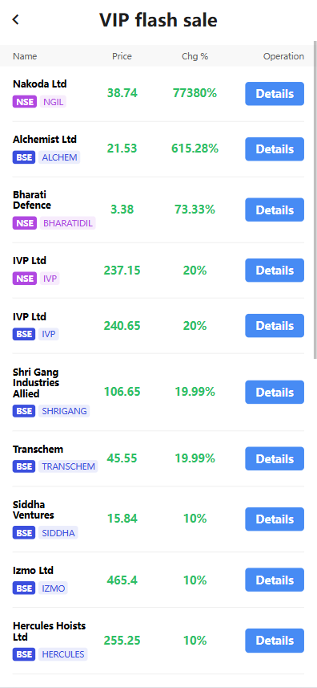Click the Chg % column header
This screenshot has height=688, width=317.
[x=195, y=56]
